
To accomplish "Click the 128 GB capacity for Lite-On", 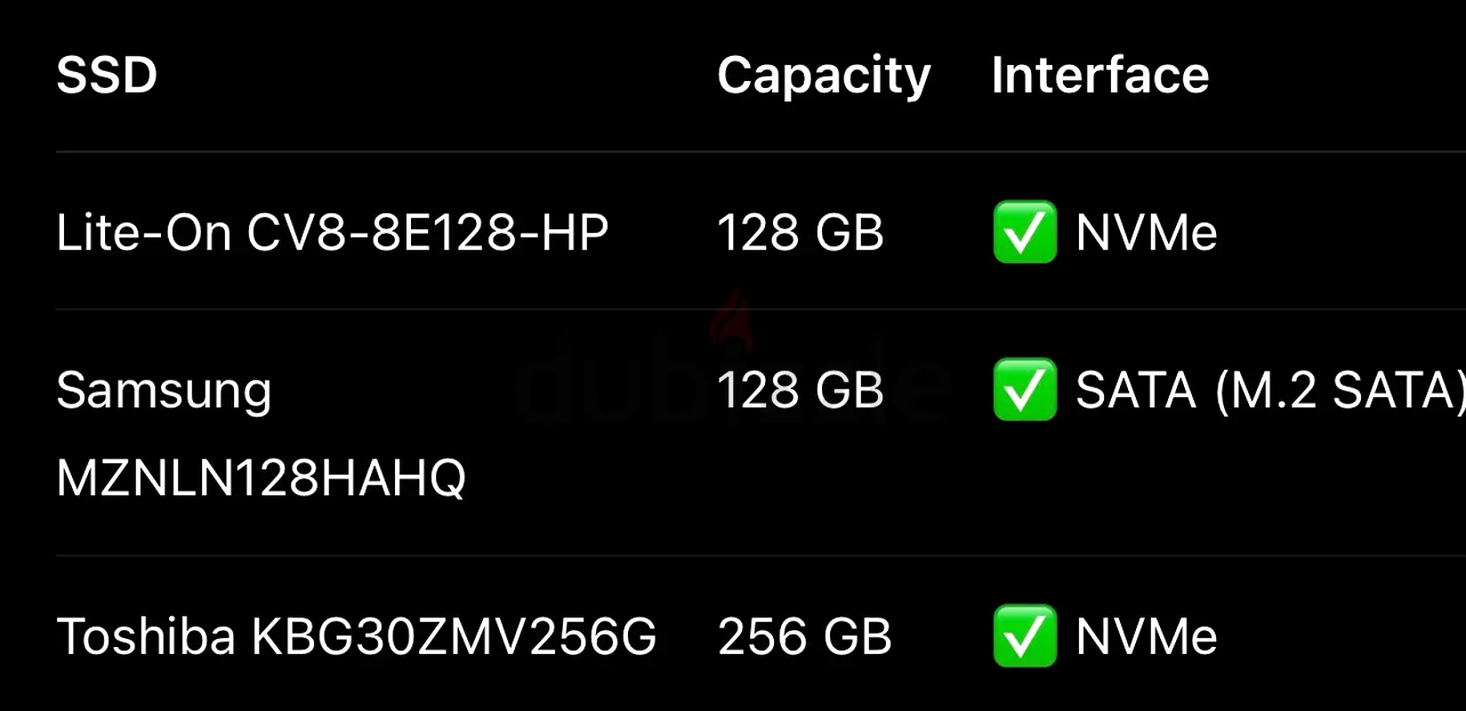I will [x=801, y=233].
